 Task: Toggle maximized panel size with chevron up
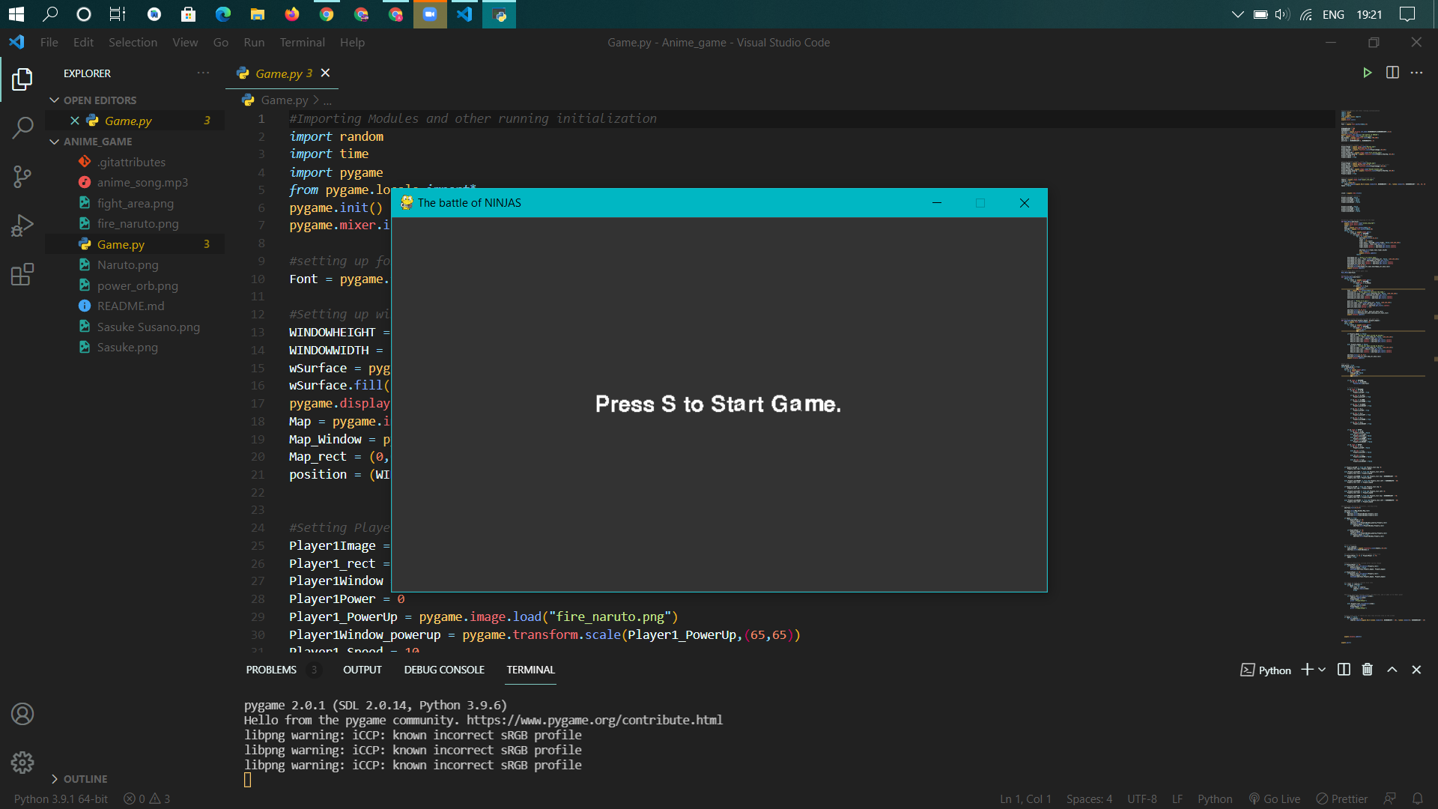pyautogui.click(x=1392, y=670)
